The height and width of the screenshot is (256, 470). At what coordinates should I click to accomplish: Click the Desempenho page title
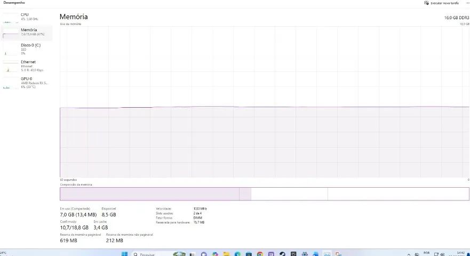coord(14,3)
